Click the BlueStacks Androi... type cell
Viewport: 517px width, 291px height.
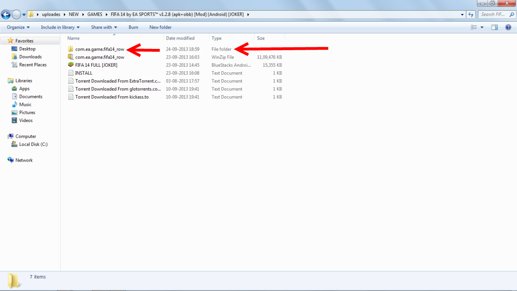[x=231, y=65]
